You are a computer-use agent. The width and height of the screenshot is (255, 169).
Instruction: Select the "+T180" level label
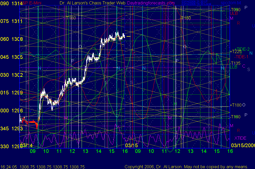point(236,105)
